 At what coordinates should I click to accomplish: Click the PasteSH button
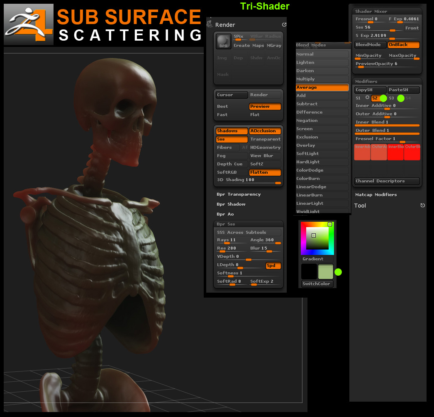[404, 90]
